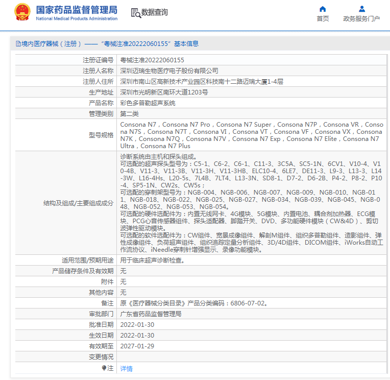390x380 pixels.
Task: Click the product name 彩色多普勒超声系统
Action: [148, 103]
